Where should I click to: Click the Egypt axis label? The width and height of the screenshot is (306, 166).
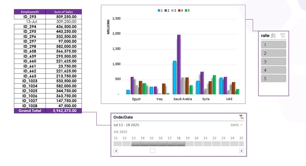tap(136, 99)
